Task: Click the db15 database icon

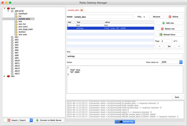Action: pyautogui.click(x=12, y=74)
